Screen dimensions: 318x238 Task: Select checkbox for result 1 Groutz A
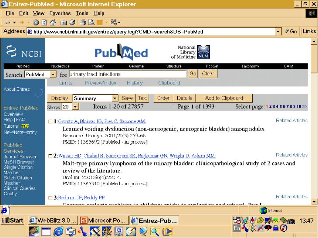50,121
